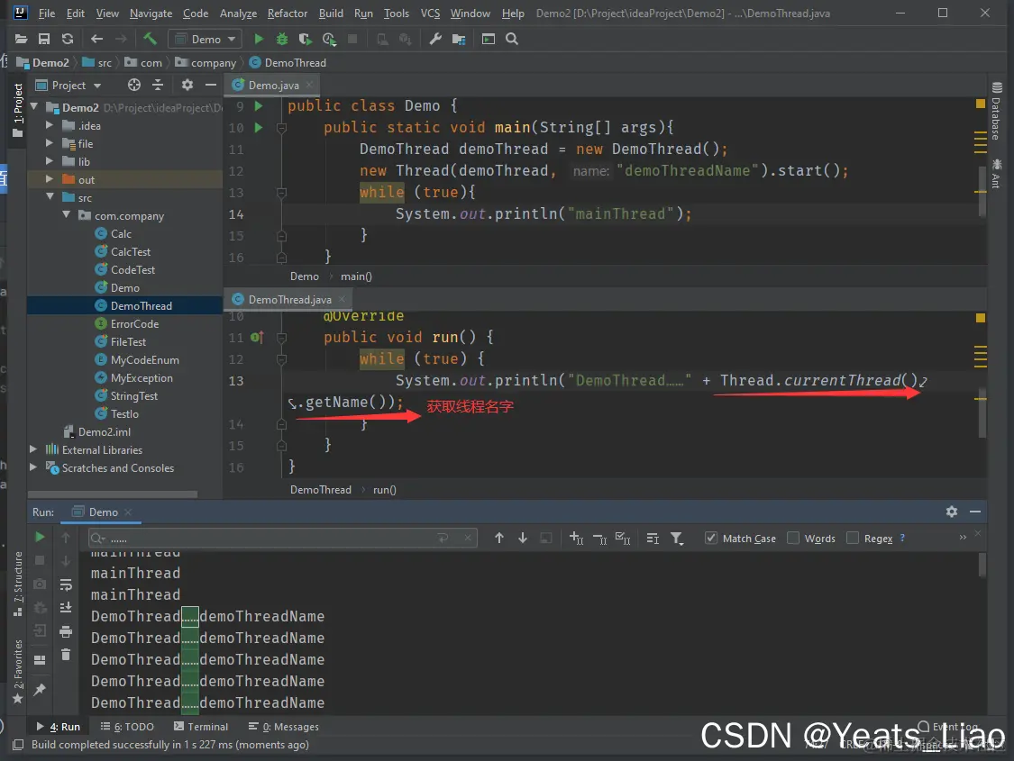This screenshot has width=1014, height=761.
Task: Open the File menu
Action: [47, 13]
